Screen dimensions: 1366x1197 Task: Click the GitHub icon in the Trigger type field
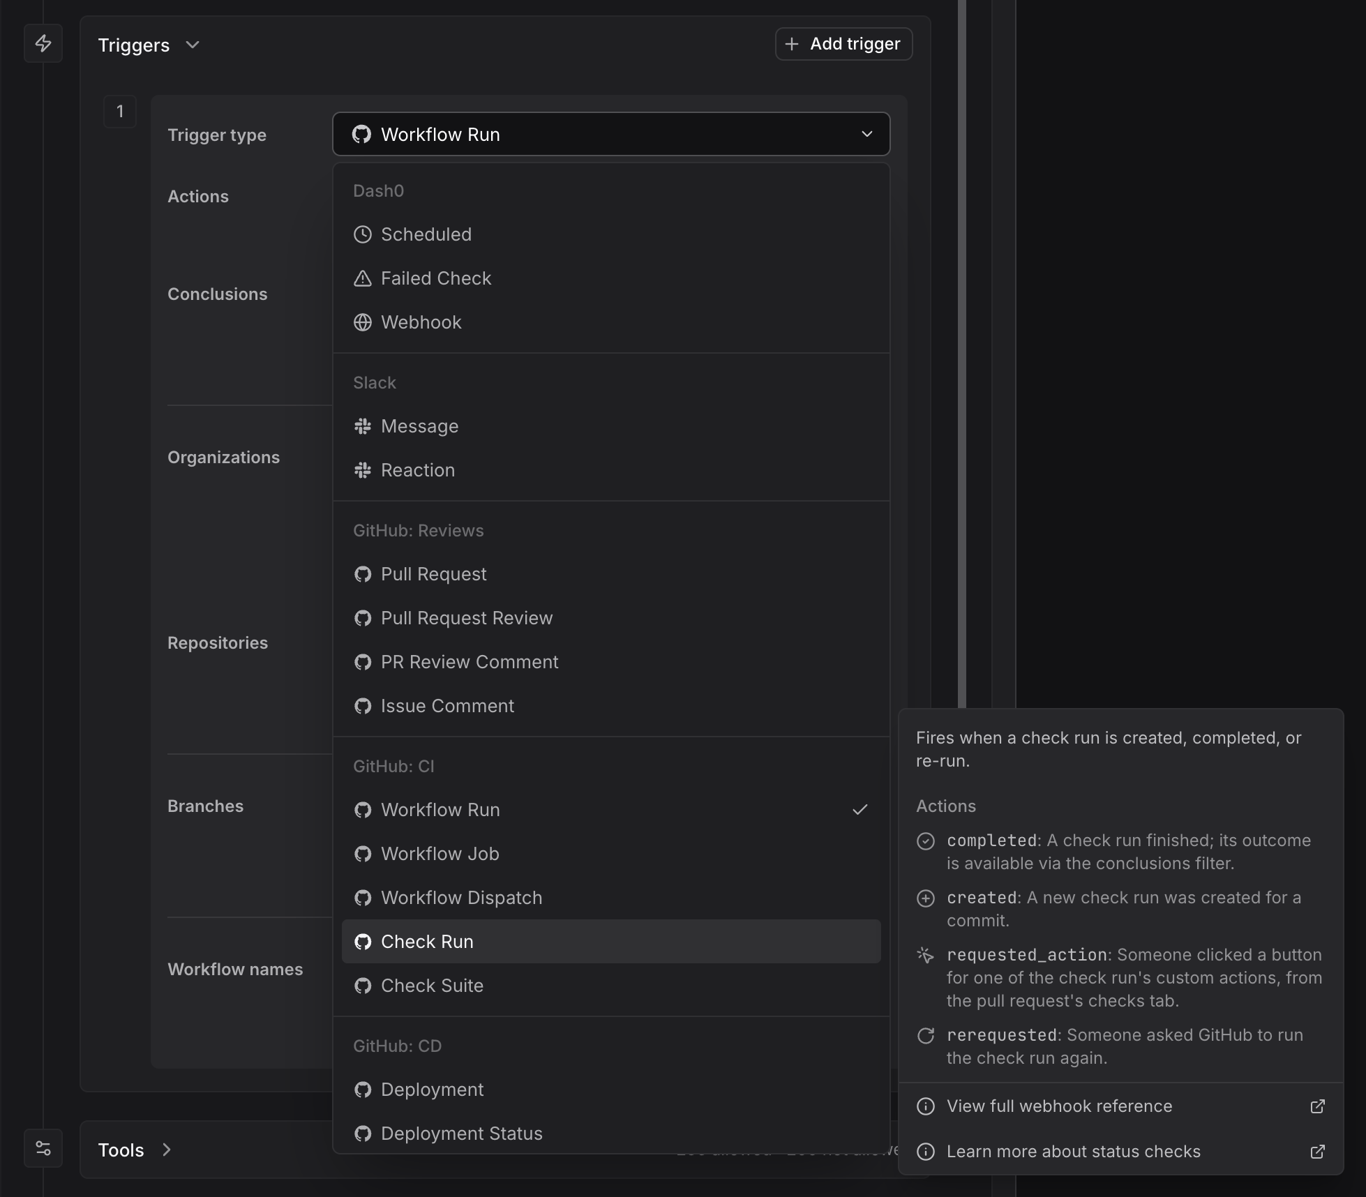[361, 134]
